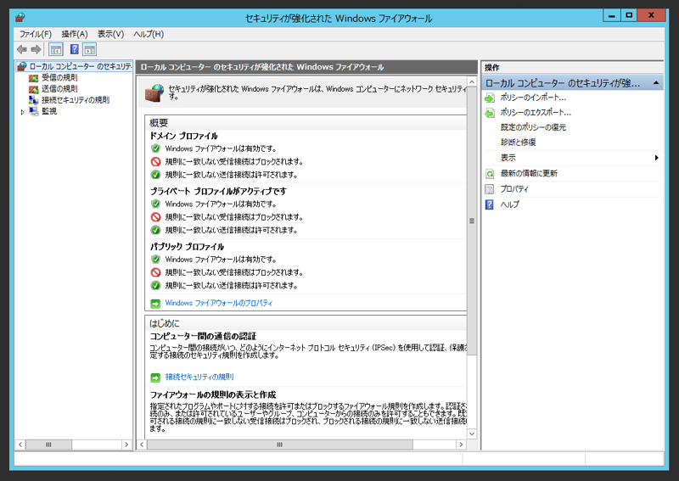Click the blue Help toolbar icon
The image size is (679, 481).
point(75,49)
